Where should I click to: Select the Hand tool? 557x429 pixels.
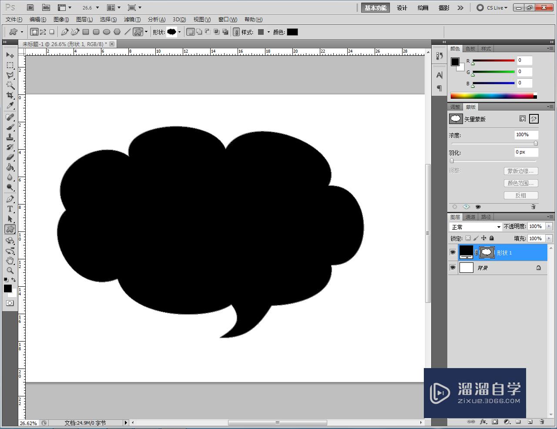click(x=10, y=261)
